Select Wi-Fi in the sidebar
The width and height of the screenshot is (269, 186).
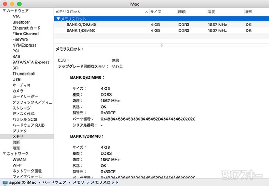click(x=17, y=165)
